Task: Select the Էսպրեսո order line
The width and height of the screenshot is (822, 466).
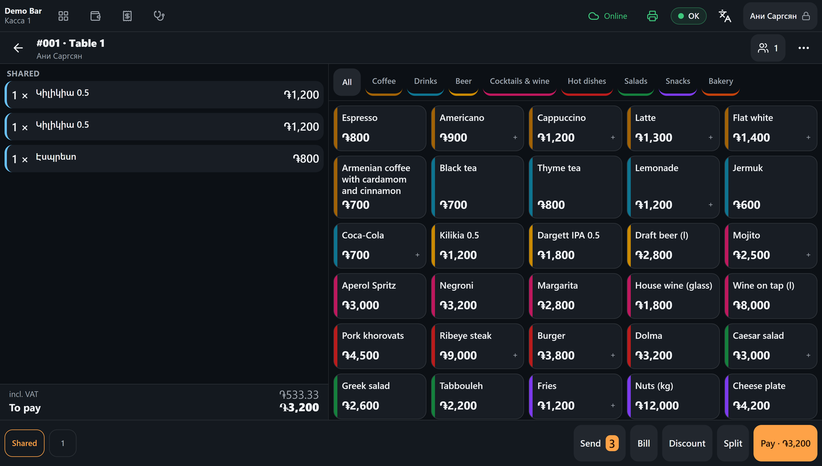Action: coord(164,159)
